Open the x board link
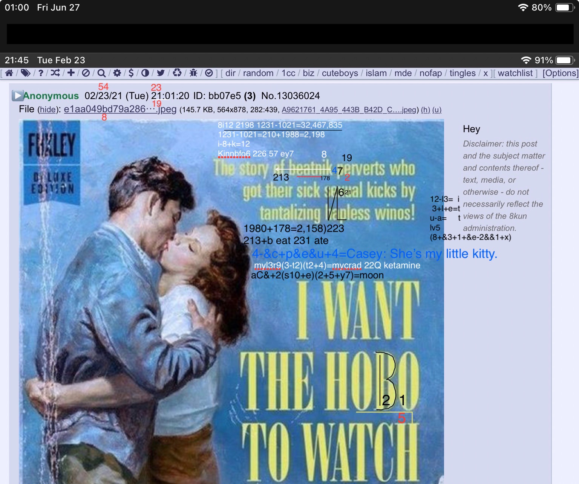This screenshot has width=579, height=484. pos(486,73)
